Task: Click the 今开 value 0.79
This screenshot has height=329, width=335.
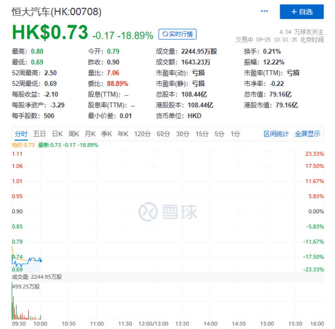Action: [x=113, y=52]
